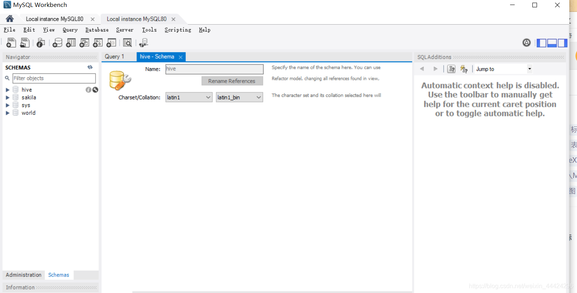Image resolution: width=577 pixels, height=293 pixels.
Task: Switch to the Query 1 tab
Action: coord(115,57)
